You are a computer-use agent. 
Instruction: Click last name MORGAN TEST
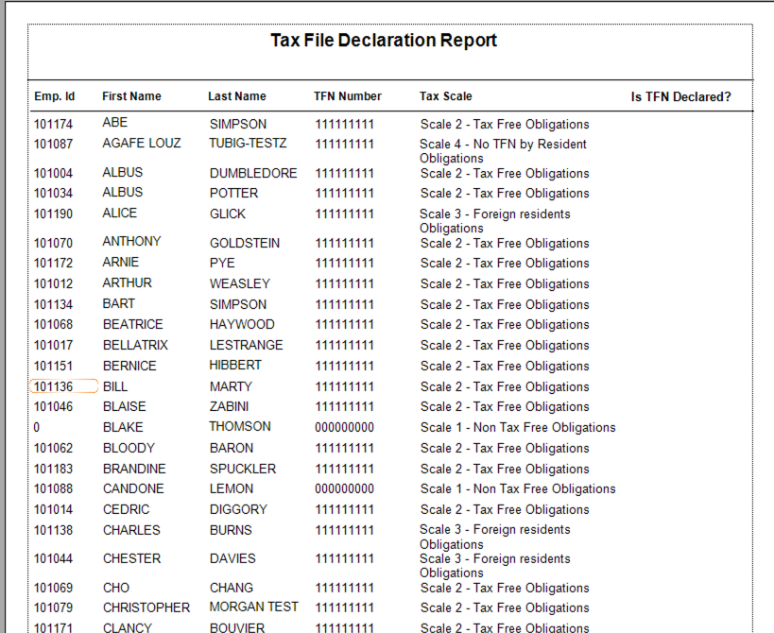click(x=253, y=607)
